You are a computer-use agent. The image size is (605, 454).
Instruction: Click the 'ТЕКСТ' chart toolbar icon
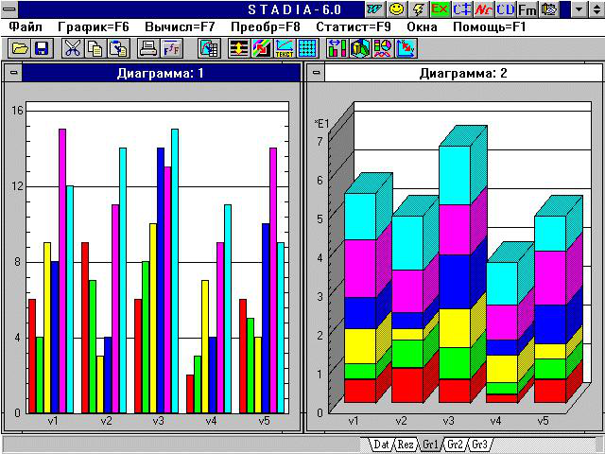coord(284,48)
